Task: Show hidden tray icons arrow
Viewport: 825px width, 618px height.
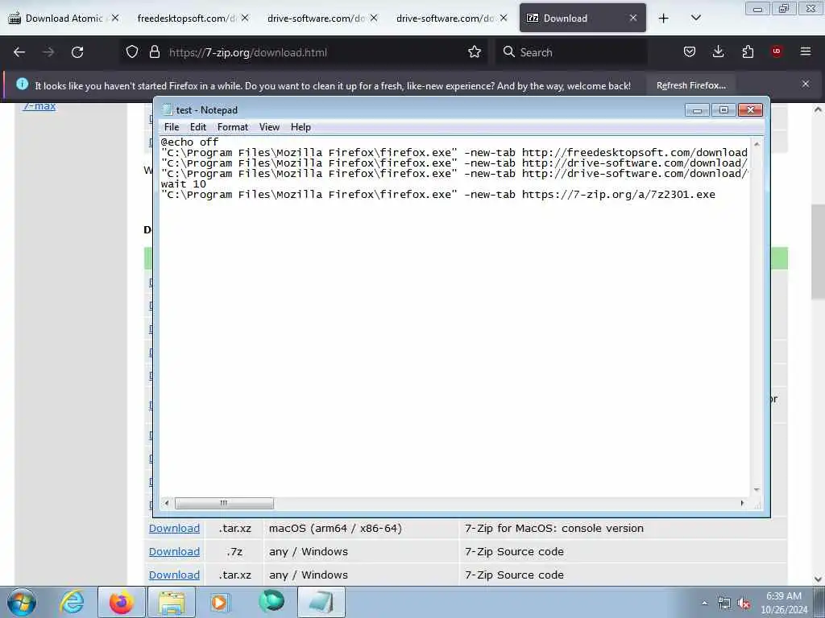Action: pos(704,603)
